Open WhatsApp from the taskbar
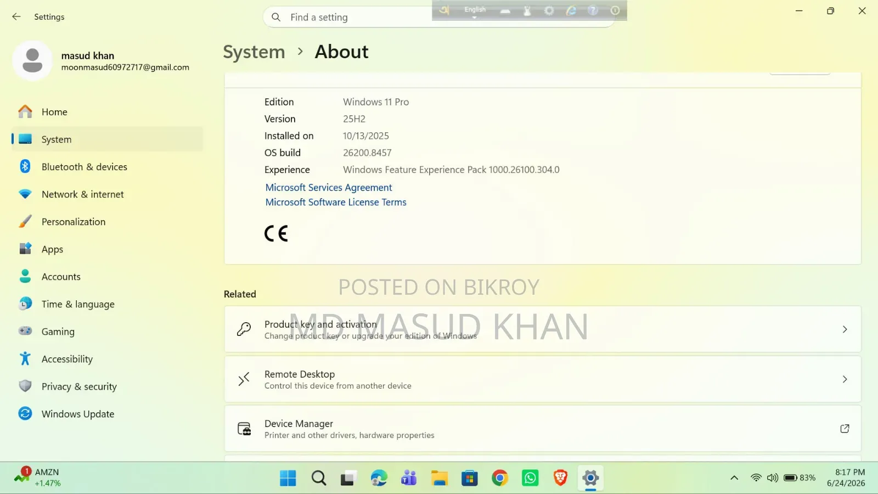This screenshot has height=494, width=878. (x=530, y=479)
